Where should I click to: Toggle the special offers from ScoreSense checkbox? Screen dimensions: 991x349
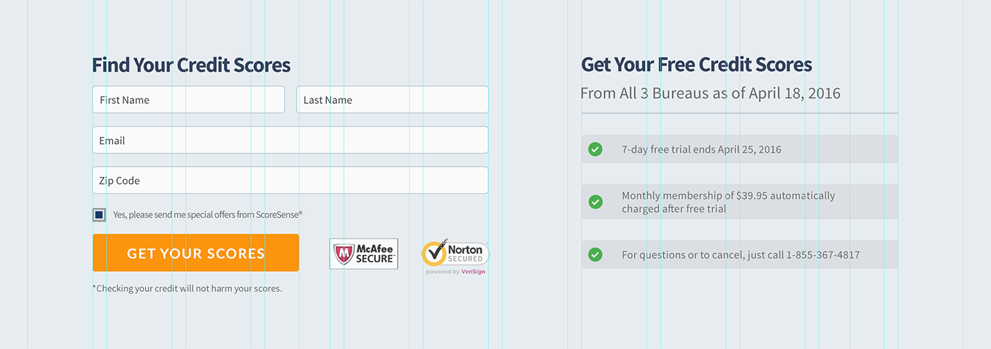(99, 215)
